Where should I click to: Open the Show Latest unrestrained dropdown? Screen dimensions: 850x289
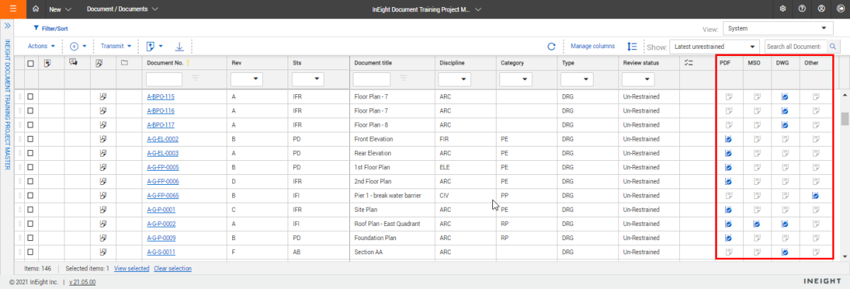point(714,47)
